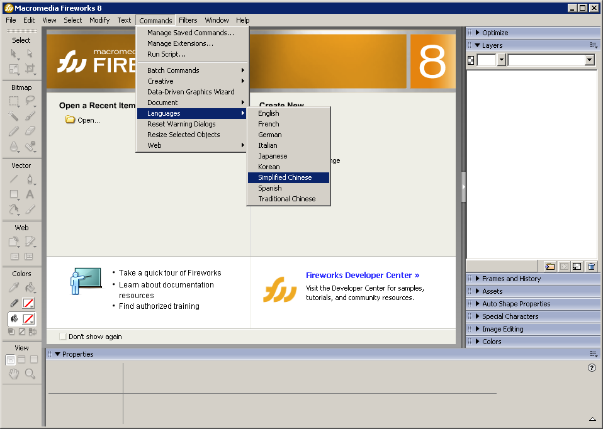The height and width of the screenshot is (429, 603).
Task: Select the Blur tool
Action: (14, 147)
